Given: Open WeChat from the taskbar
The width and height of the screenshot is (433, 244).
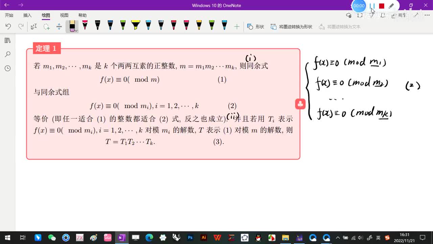Looking at the screenshot, I should [x=52, y=238].
